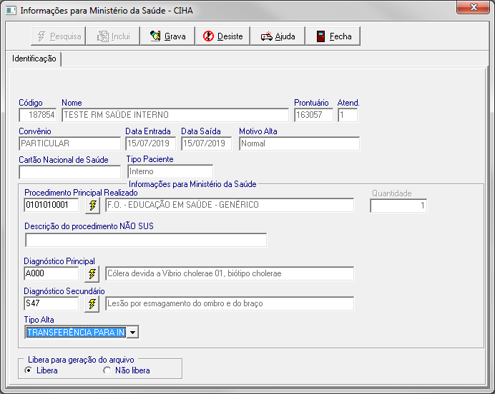Click the Cartão Nacional de Saúde field
The width and height of the screenshot is (495, 394).
click(70, 172)
